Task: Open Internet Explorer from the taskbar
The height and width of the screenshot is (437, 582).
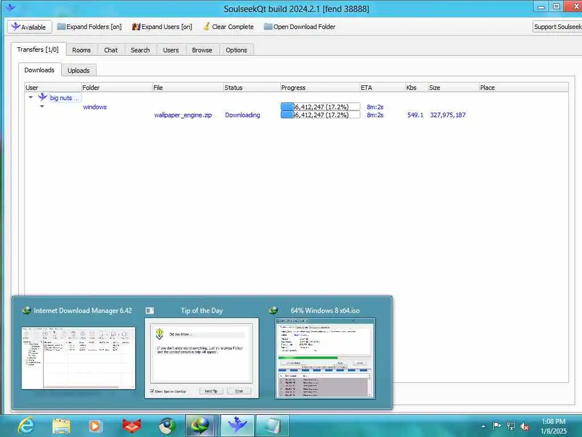Action: point(26,426)
